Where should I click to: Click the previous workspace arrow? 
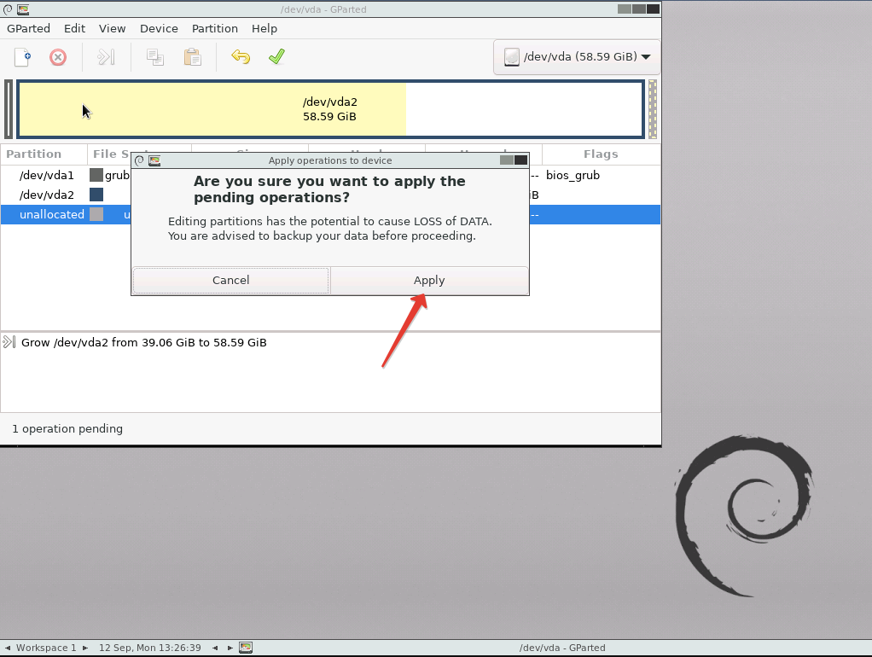7,648
